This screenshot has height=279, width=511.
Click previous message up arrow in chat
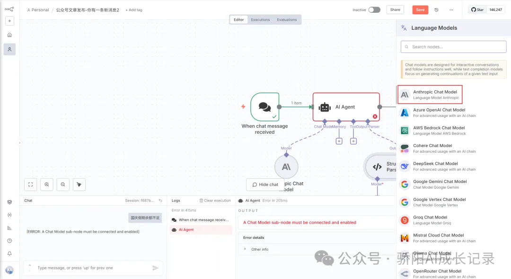[30, 265]
